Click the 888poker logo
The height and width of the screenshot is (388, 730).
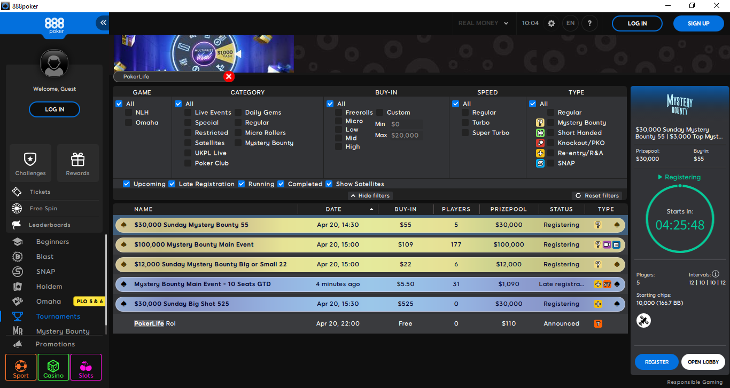[54, 26]
